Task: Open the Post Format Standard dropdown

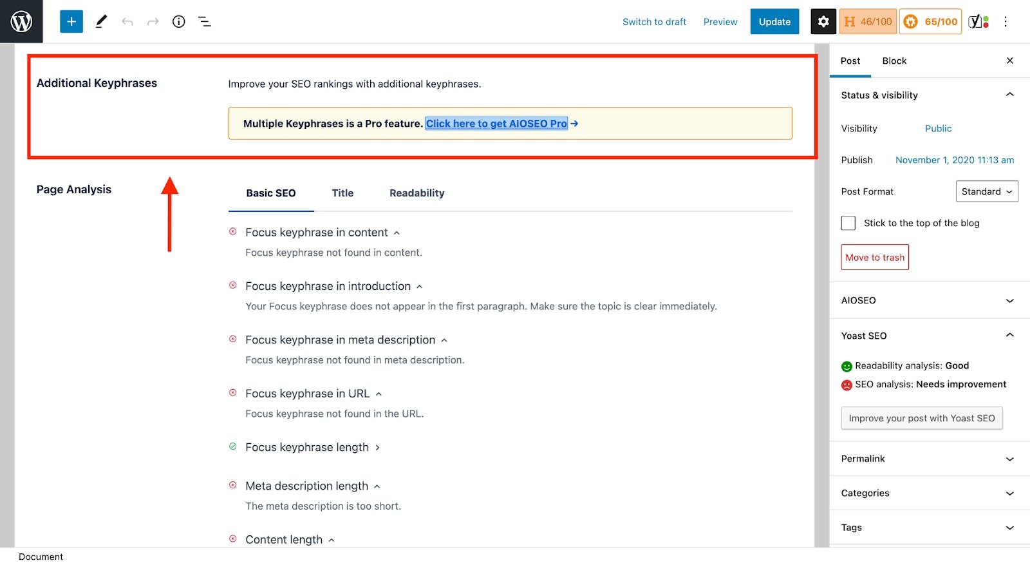Action: coord(987,191)
